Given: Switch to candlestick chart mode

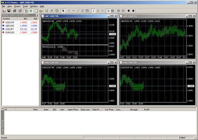Looking at the screenshot, I should click(x=98, y=11).
